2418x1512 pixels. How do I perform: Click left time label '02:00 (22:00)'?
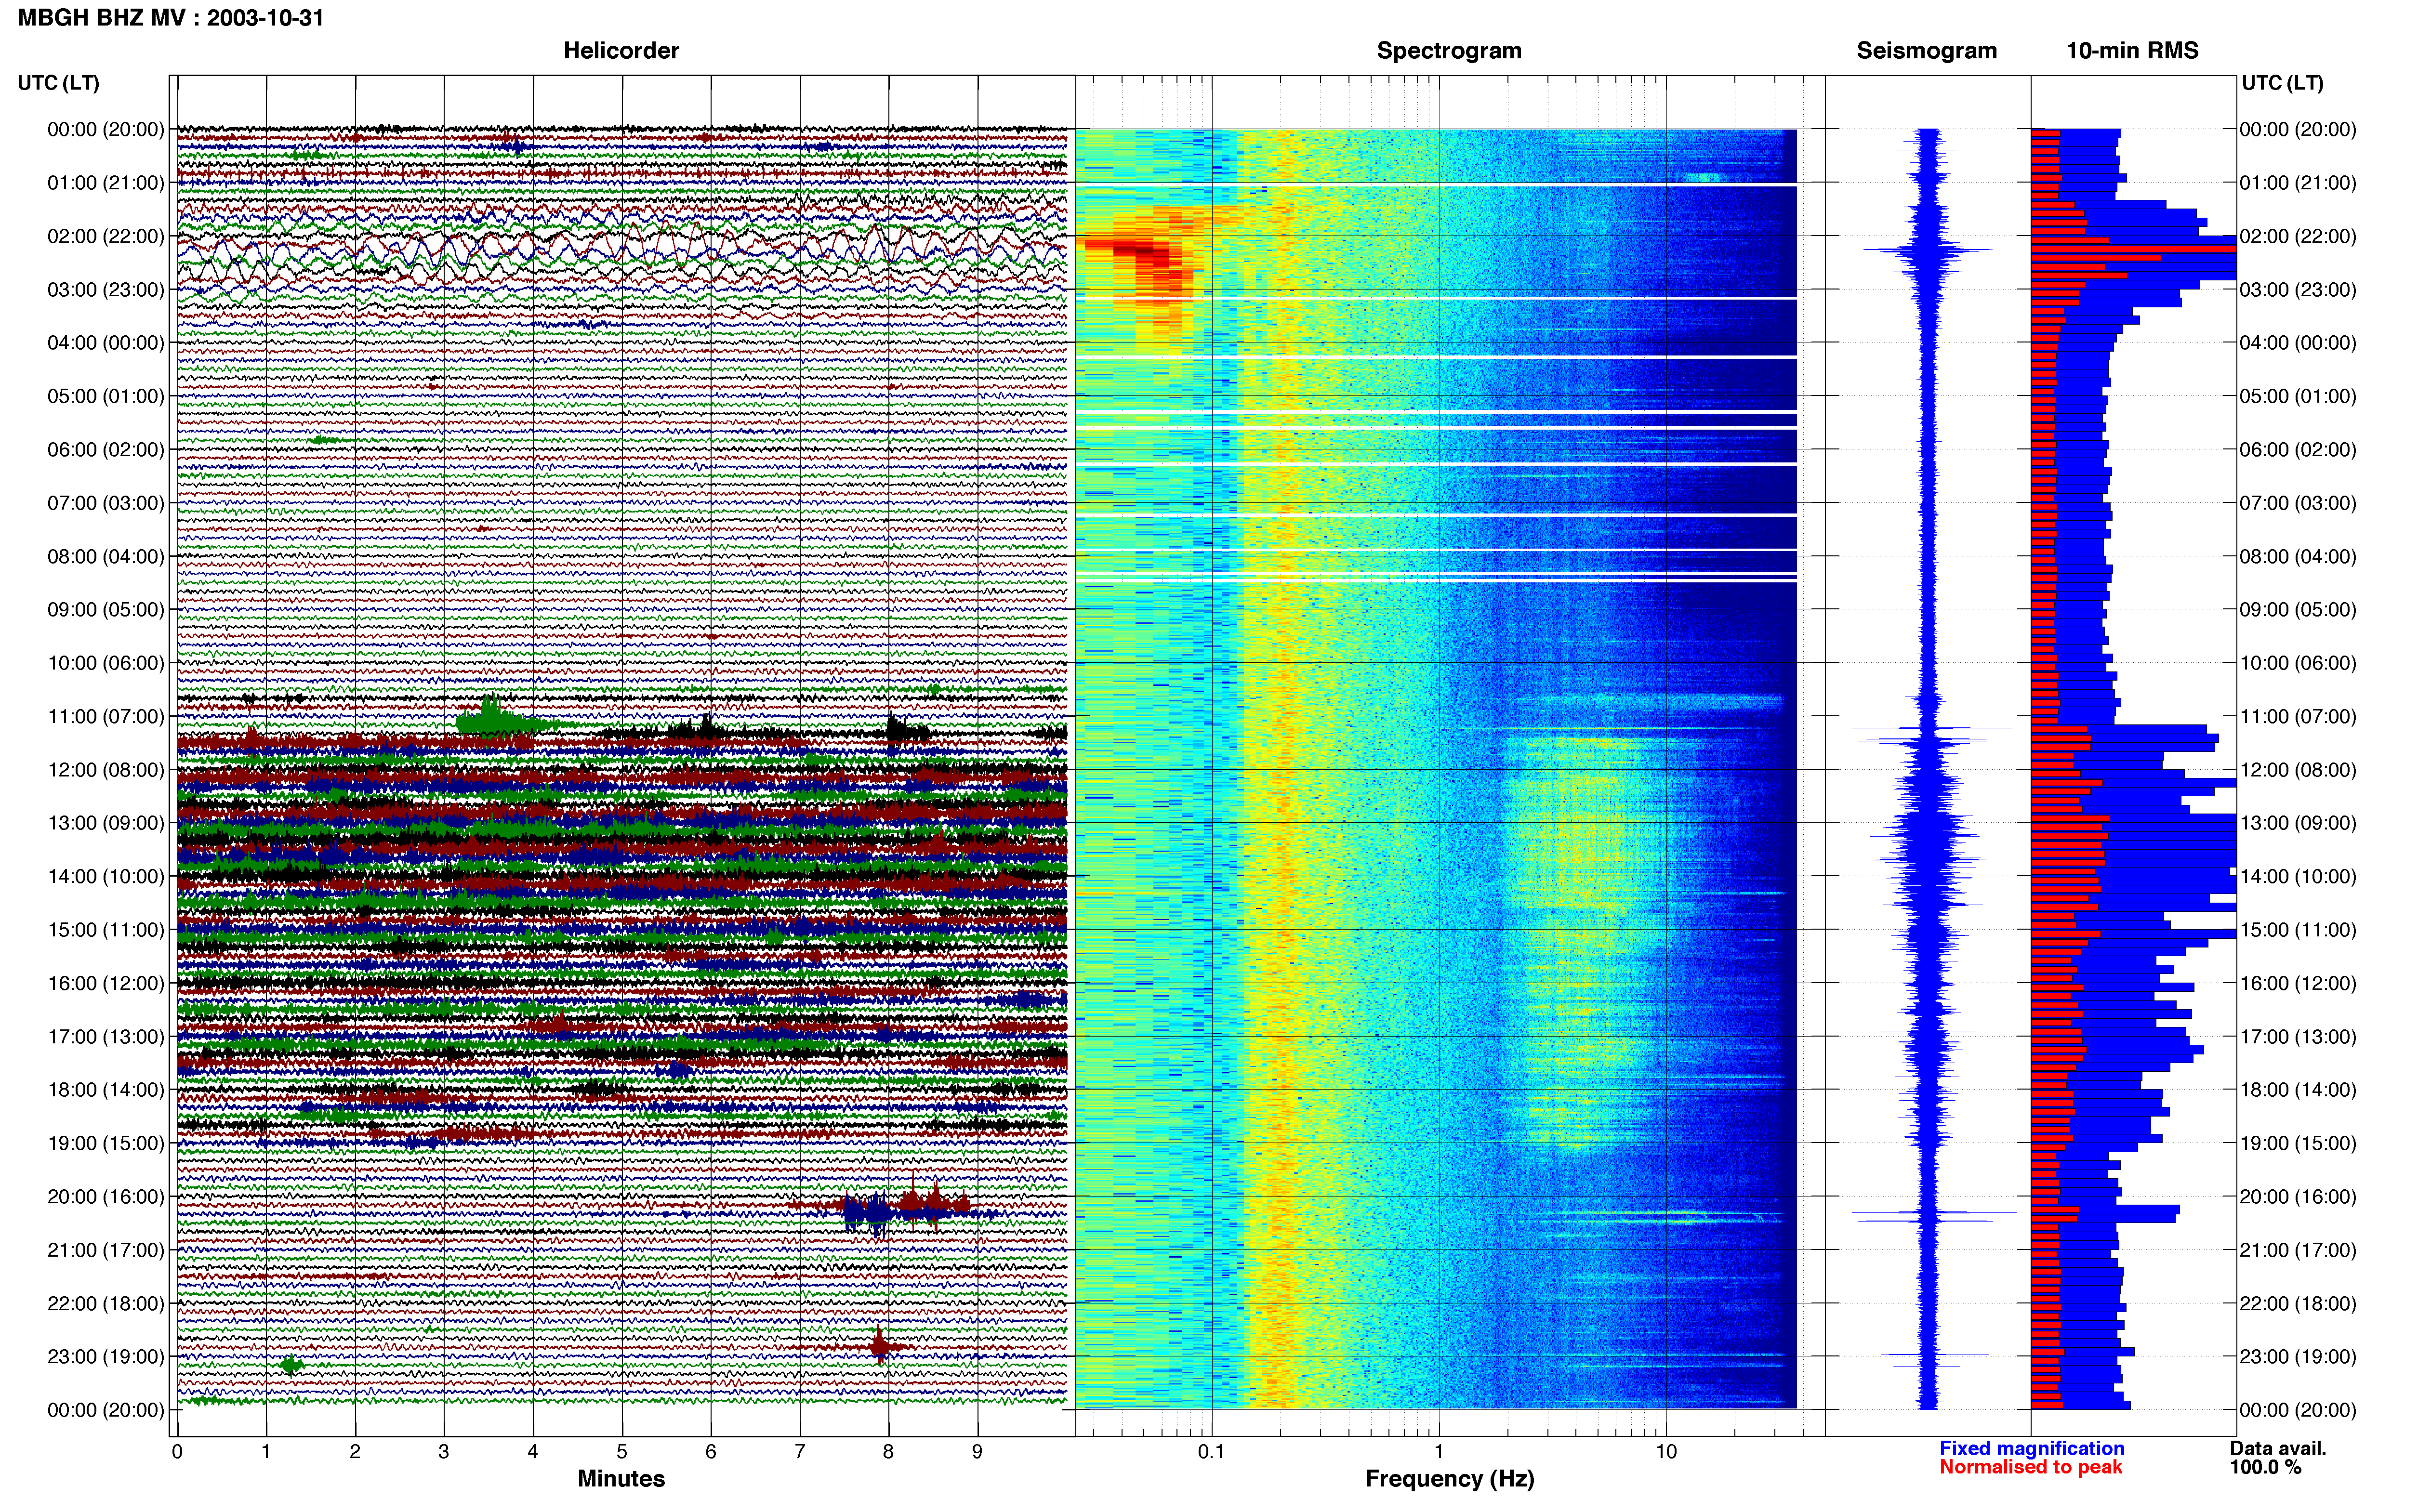[106, 236]
